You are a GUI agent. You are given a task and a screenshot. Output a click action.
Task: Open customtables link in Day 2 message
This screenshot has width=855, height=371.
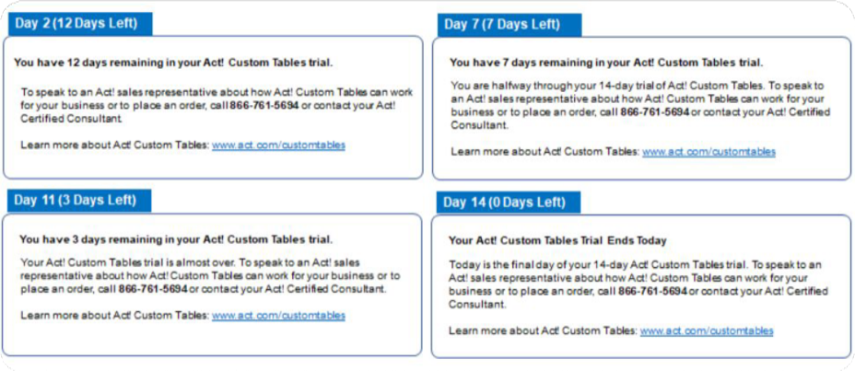(278, 145)
